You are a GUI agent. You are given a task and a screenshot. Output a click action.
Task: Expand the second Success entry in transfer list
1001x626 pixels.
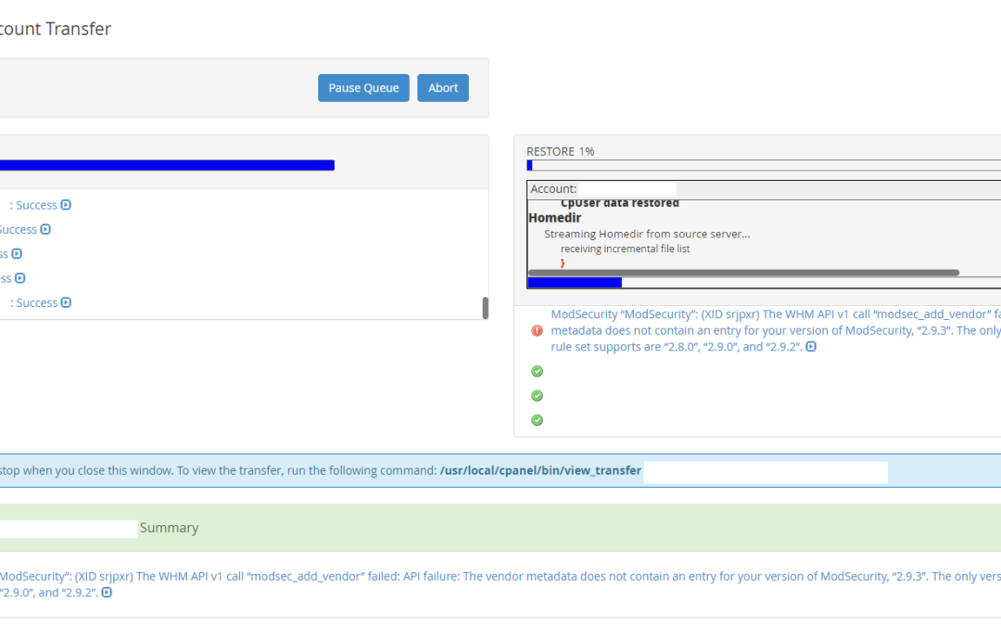[45, 229]
